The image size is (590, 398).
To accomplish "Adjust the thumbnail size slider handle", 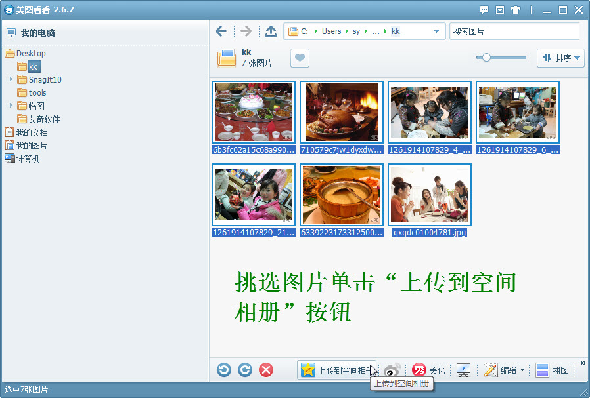I will 486,58.
